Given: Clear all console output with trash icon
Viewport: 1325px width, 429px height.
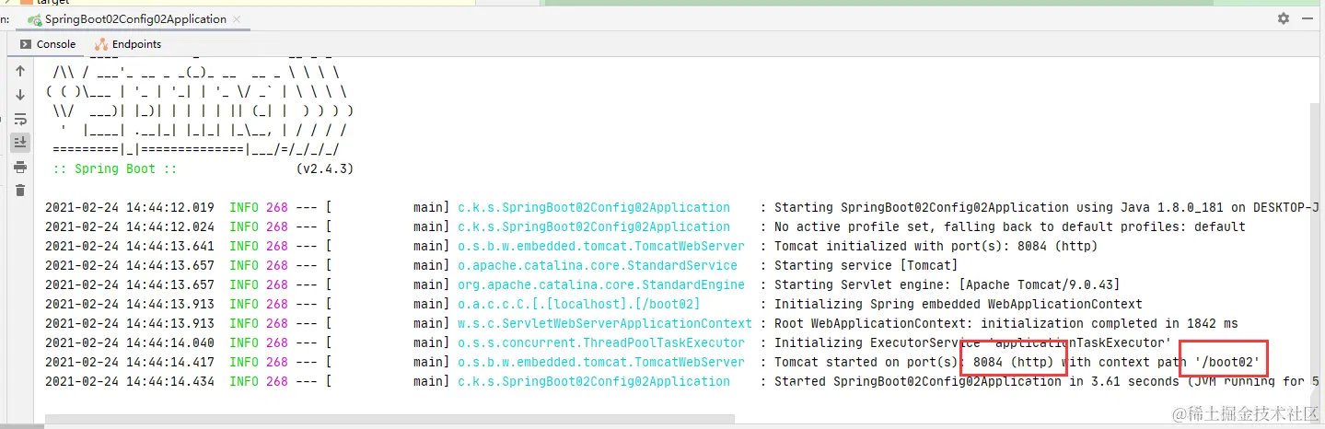Looking at the screenshot, I should pyautogui.click(x=20, y=191).
